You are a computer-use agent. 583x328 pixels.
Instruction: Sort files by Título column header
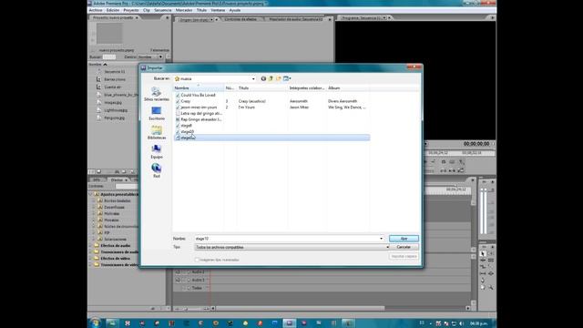coord(262,88)
